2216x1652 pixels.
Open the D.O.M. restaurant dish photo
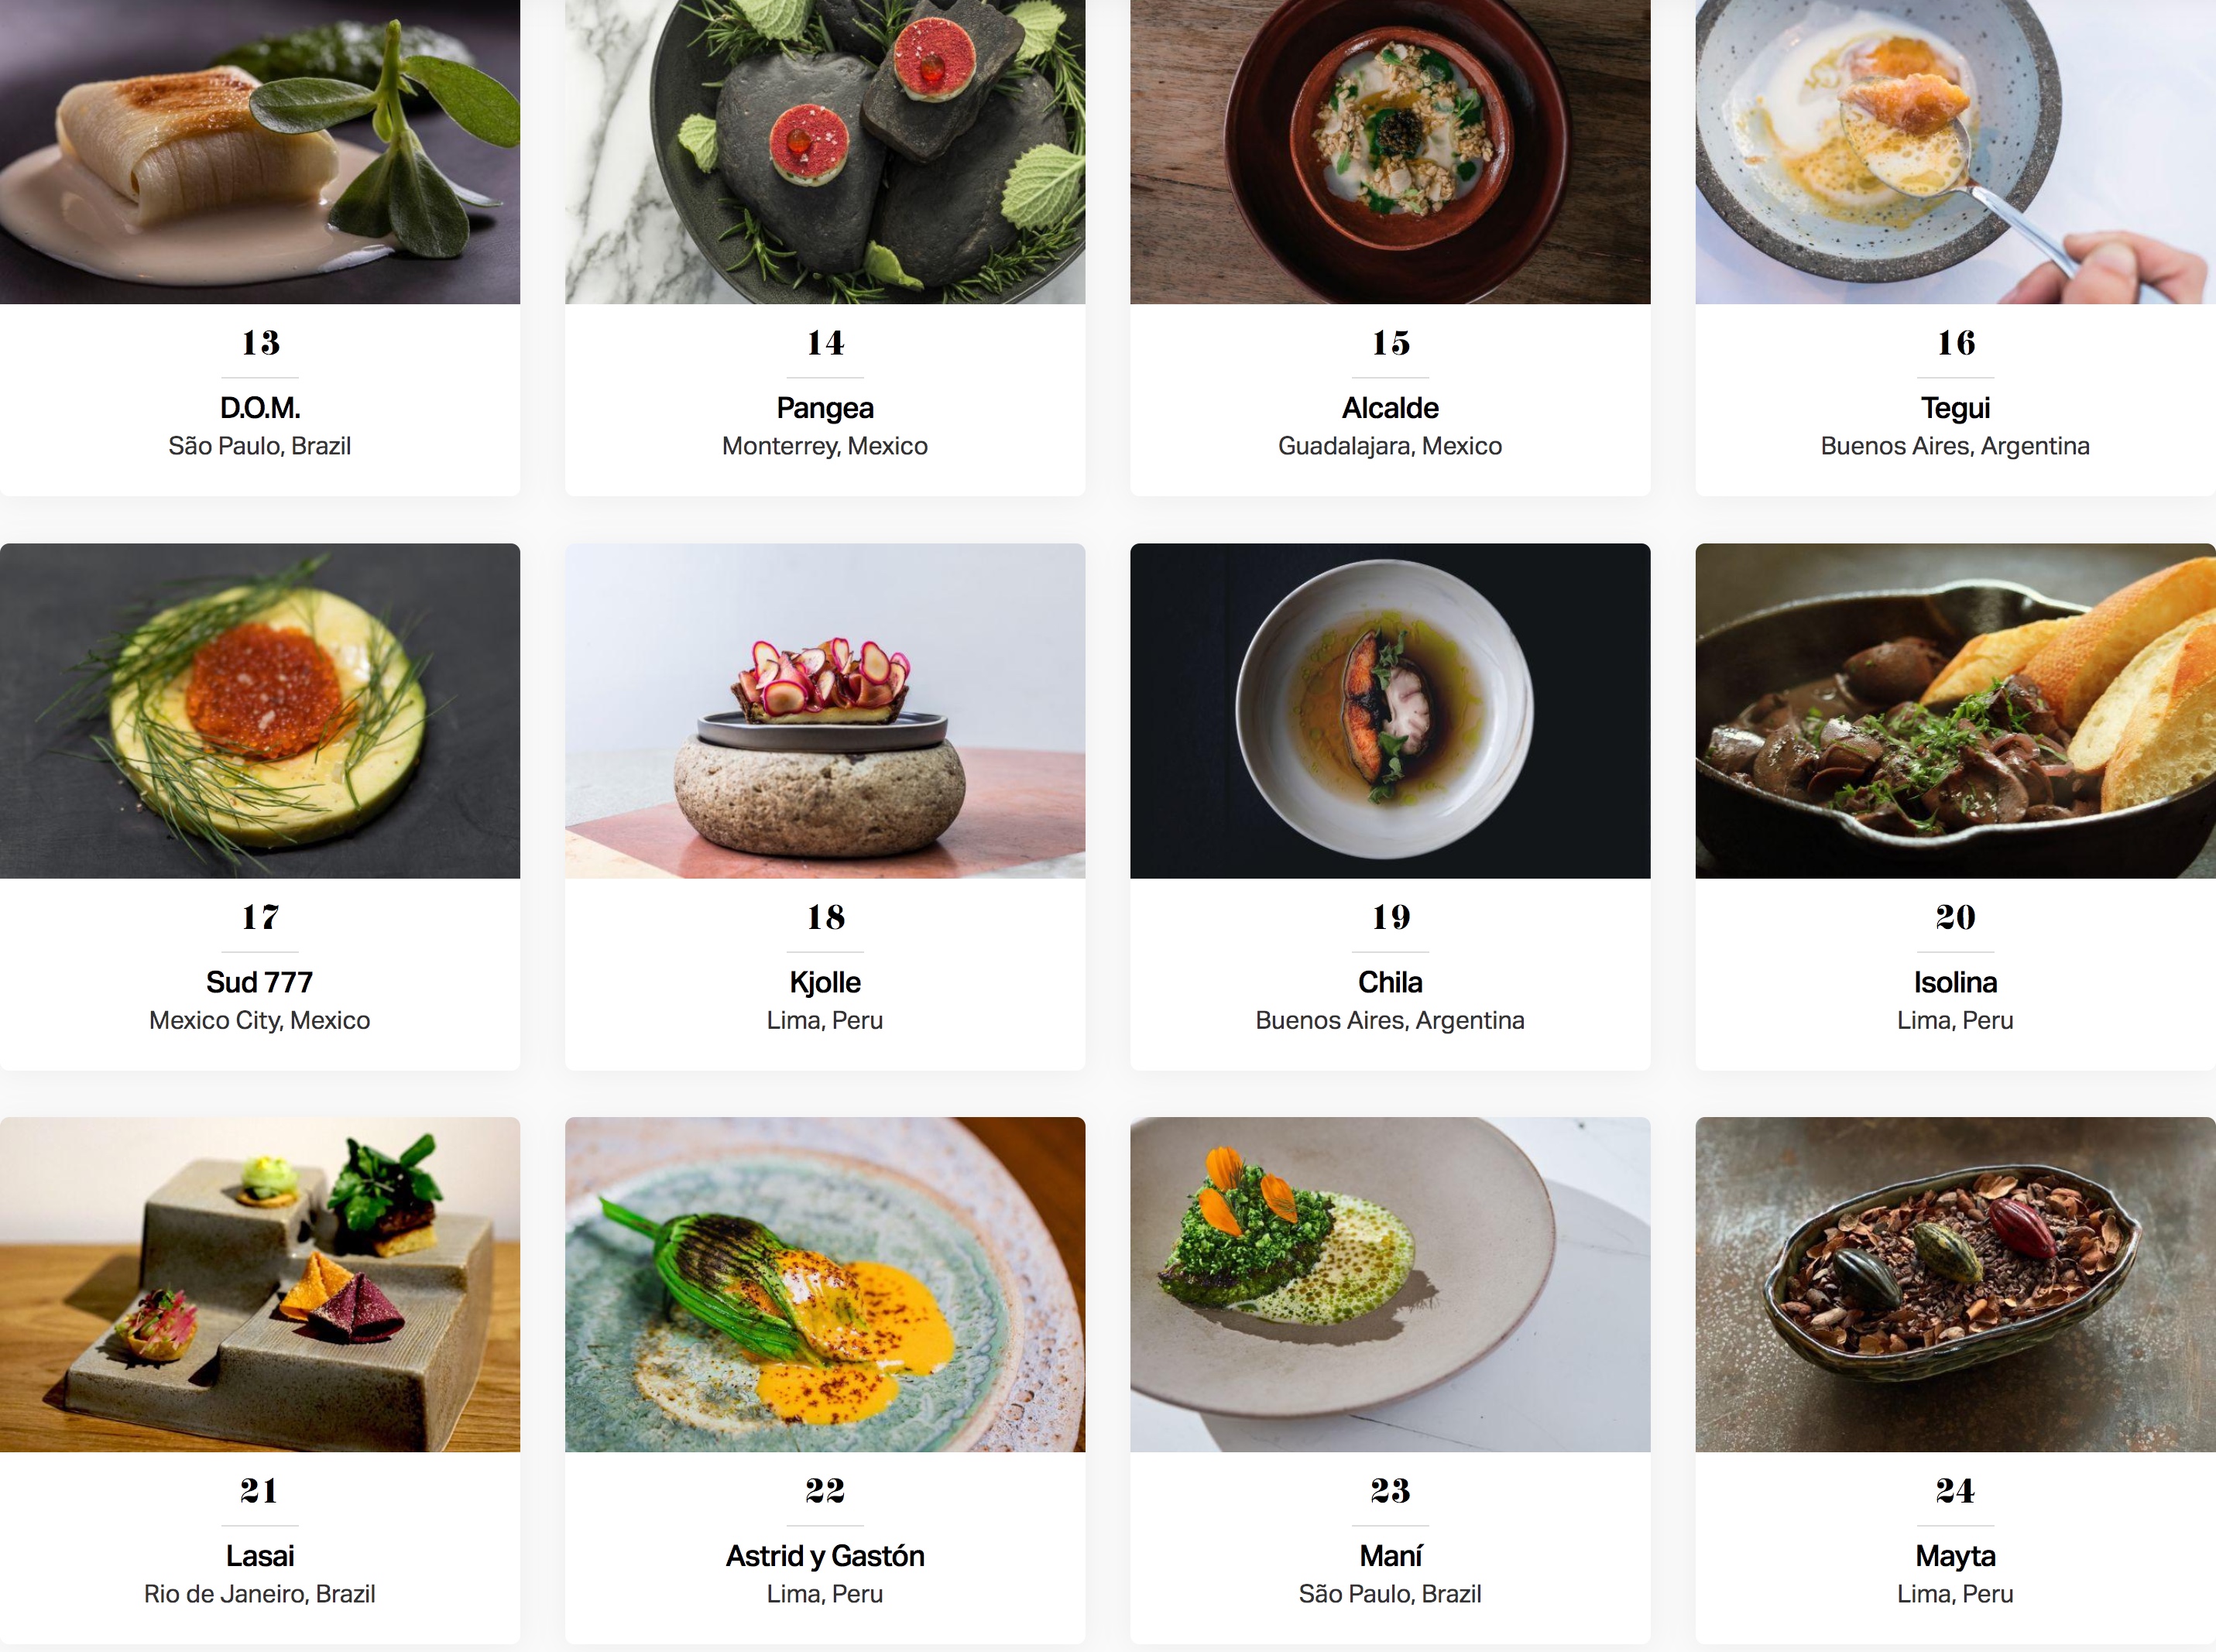click(260, 150)
